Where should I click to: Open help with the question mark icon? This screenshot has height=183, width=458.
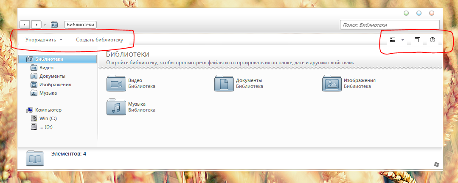(433, 40)
